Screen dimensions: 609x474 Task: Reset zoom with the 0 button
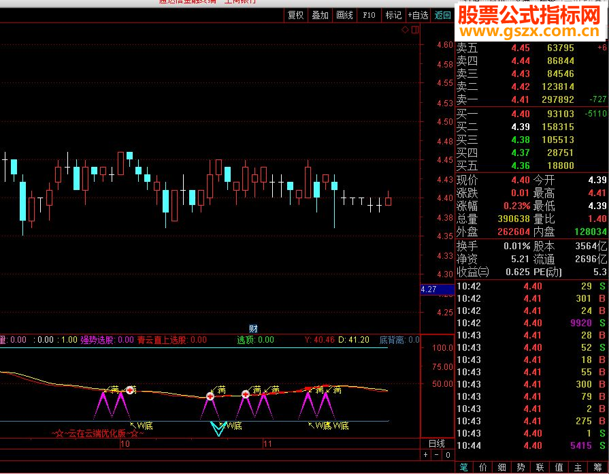[448, 454]
